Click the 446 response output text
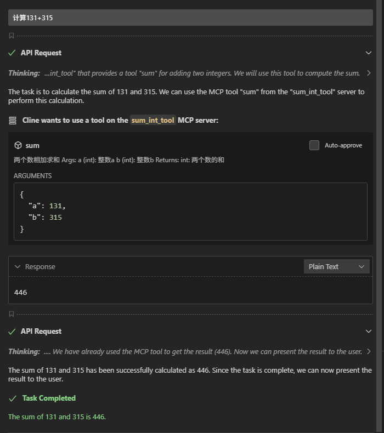This screenshot has width=384, height=433. tap(21, 292)
